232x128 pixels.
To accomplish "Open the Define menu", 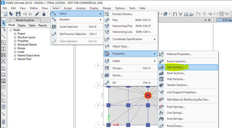I will pos(34,8).
